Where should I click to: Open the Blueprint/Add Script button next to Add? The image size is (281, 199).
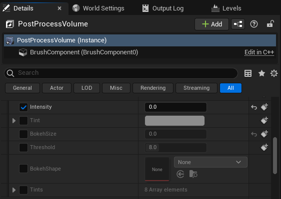pos(238,24)
